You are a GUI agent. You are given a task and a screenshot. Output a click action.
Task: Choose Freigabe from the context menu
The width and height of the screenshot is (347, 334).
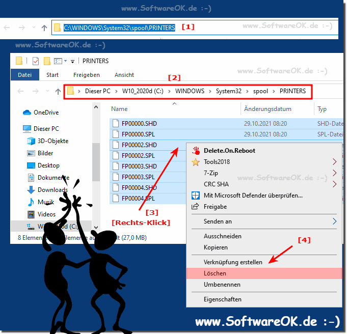click(x=264, y=207)
